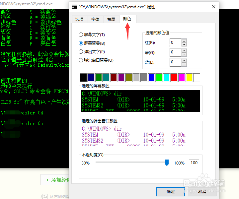
Task: Confirm with the 确定 button
Action: coord(171,192)
